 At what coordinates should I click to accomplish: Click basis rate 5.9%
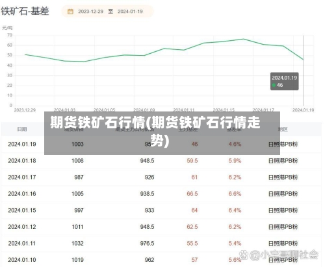(x=235, y=161)
